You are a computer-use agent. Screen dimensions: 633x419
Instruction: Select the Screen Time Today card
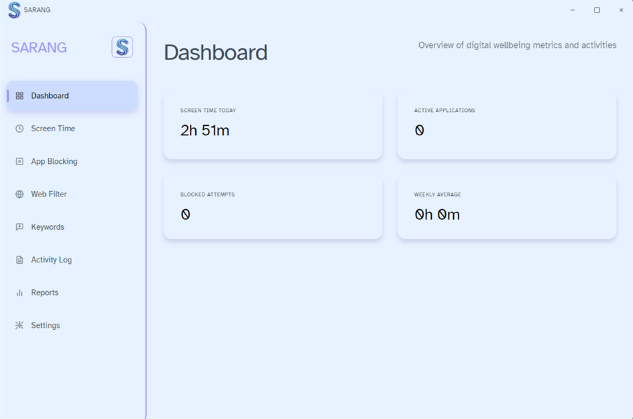[x=273, y=125]
